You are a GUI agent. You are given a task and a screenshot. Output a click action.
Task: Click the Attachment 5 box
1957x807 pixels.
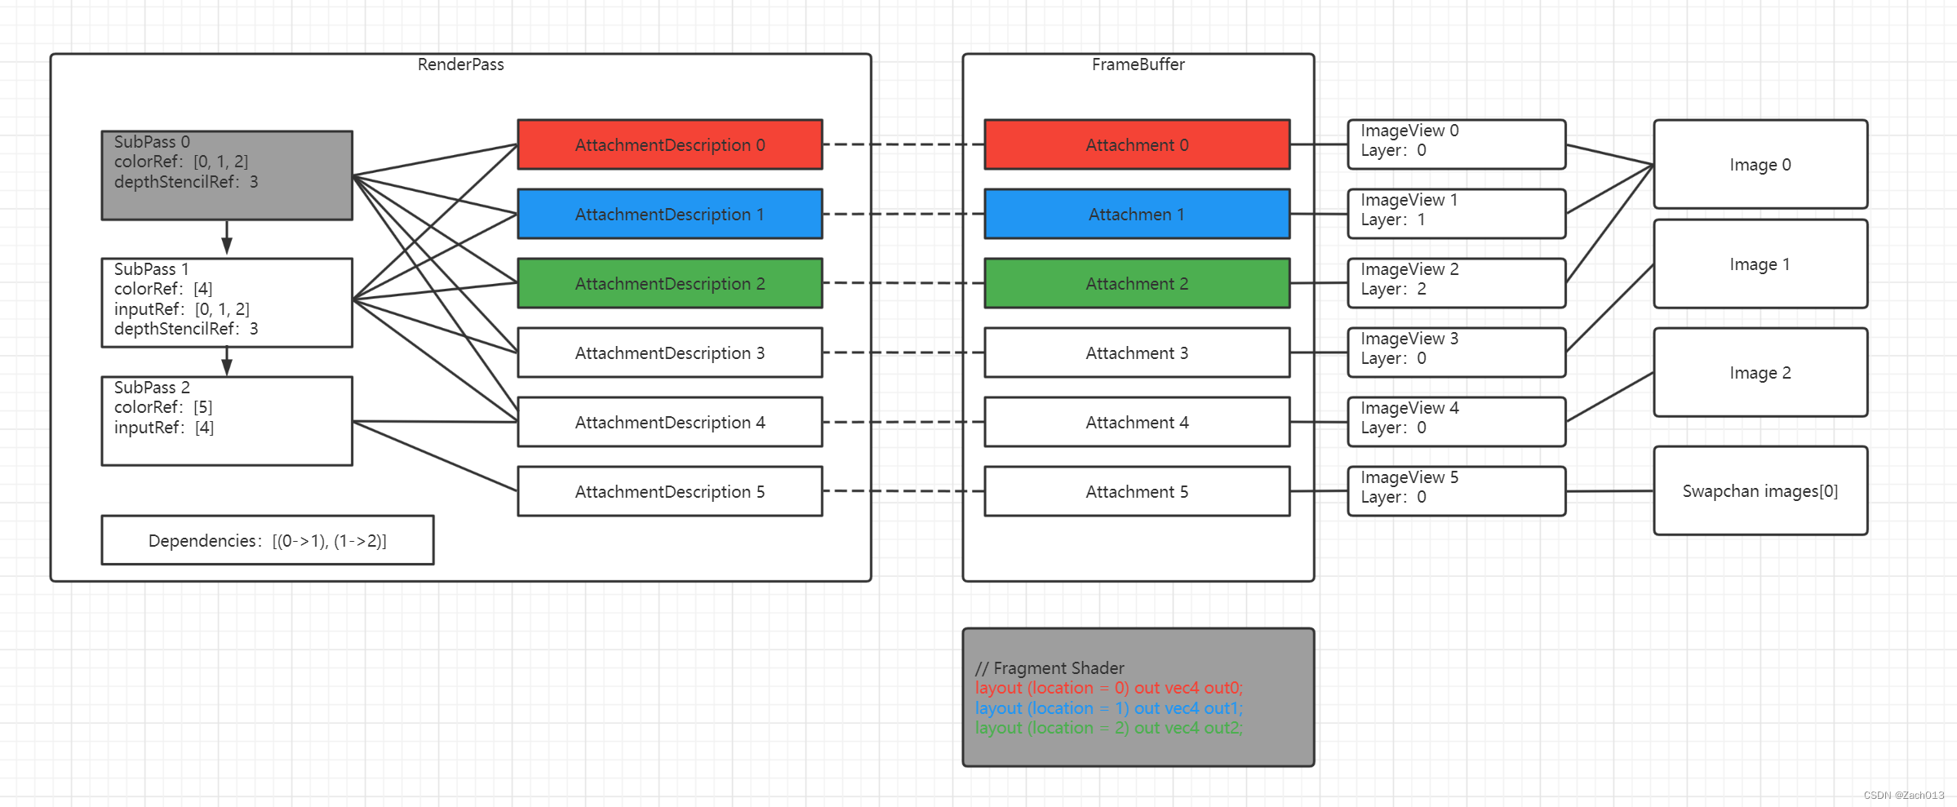(1137, 491)
